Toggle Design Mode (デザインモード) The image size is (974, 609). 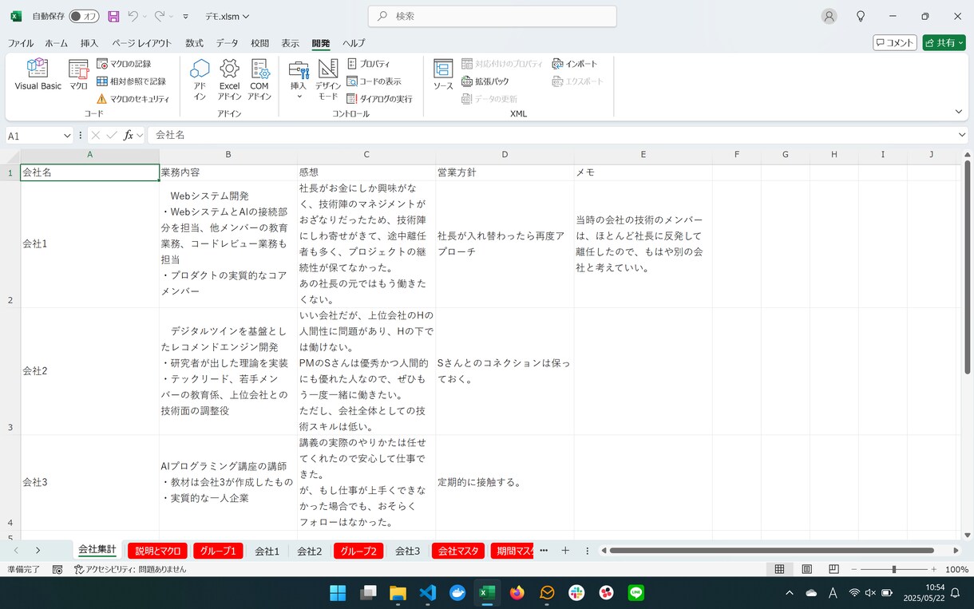pos(328,80)
